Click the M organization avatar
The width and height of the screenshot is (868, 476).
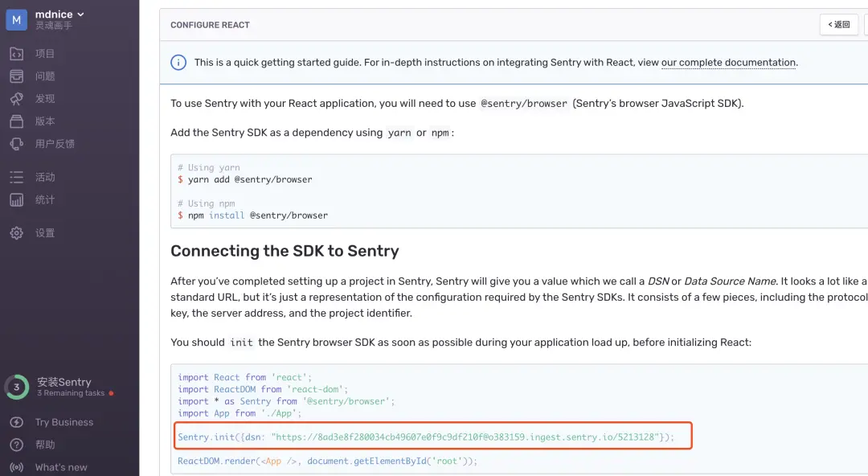[x=17, y=19]
